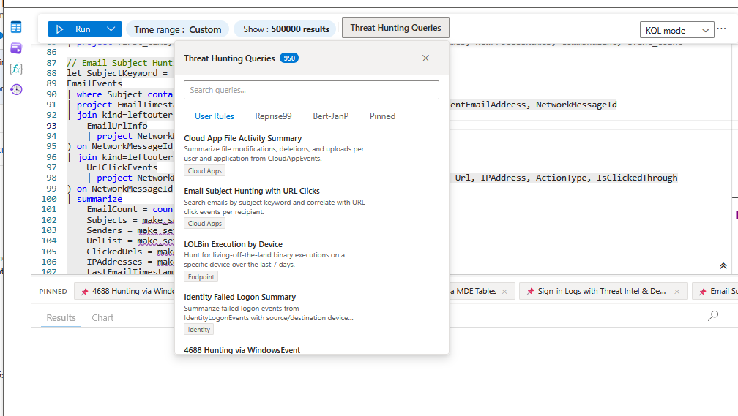Open the schema tables sidebar icon
Image resolution: width=738 pixels, height=416 pixels.
(16, 27)
